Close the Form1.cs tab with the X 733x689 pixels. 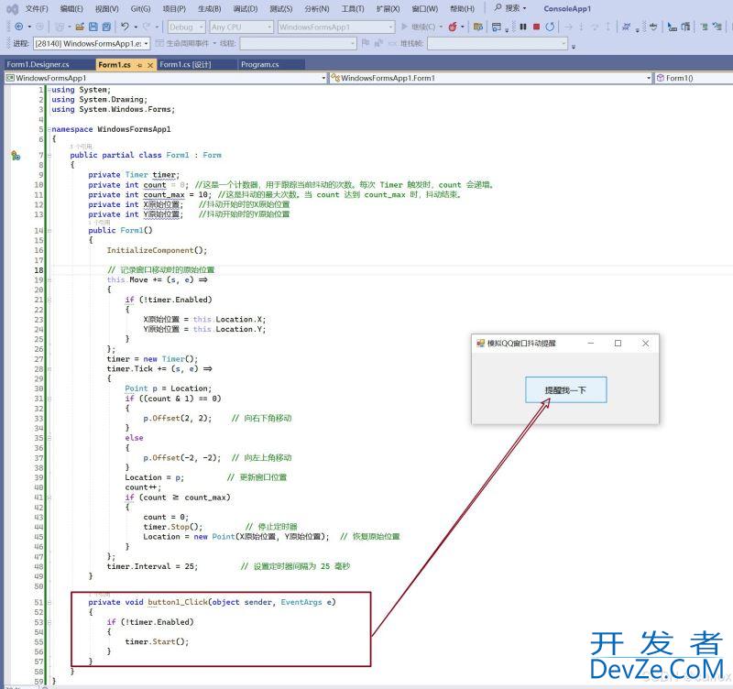(x=150, y=65)
